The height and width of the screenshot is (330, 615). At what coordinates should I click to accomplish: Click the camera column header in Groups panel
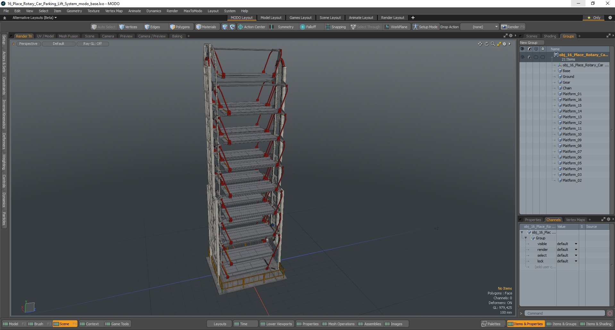(x=529, y=49)
